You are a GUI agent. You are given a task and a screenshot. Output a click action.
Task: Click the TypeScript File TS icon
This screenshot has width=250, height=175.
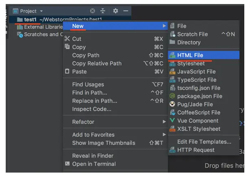click(x=172, y=80)
